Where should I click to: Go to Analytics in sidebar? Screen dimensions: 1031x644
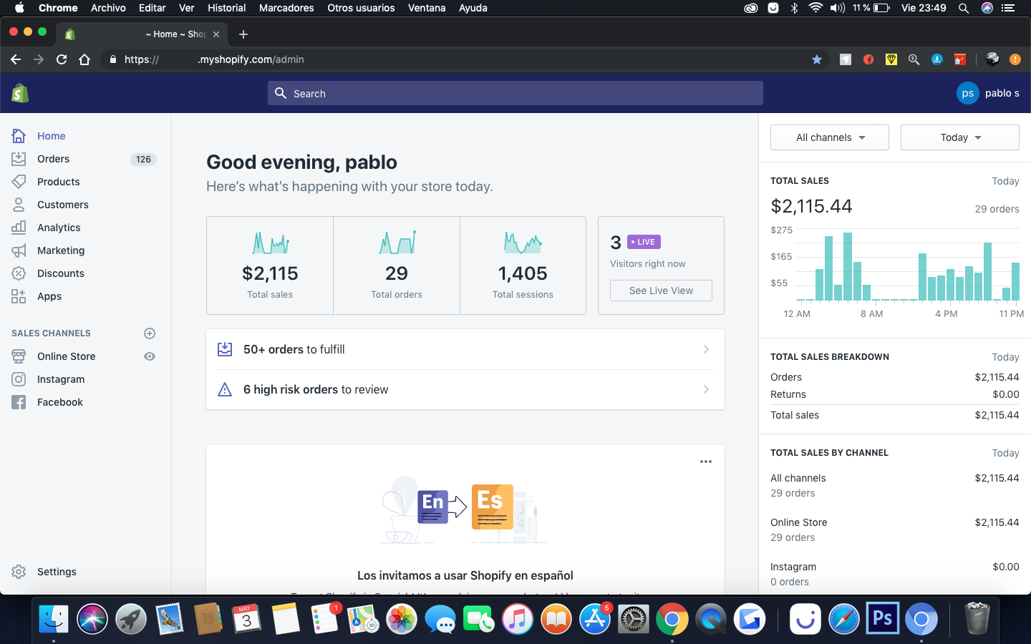pyautogui.click(x=59, y=228)
